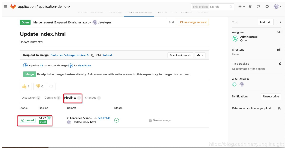
Task: Copy the merge request reference to the clipboard
Action: point(279,108)
